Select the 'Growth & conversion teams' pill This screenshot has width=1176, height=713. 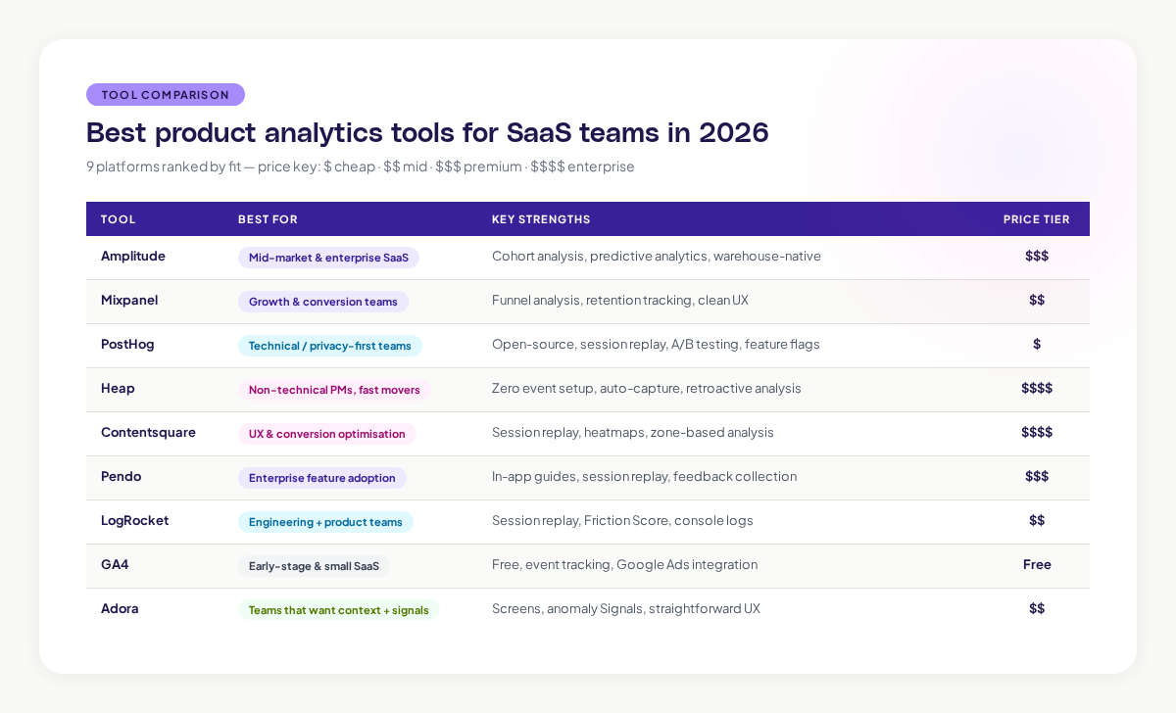pos(323,302)
